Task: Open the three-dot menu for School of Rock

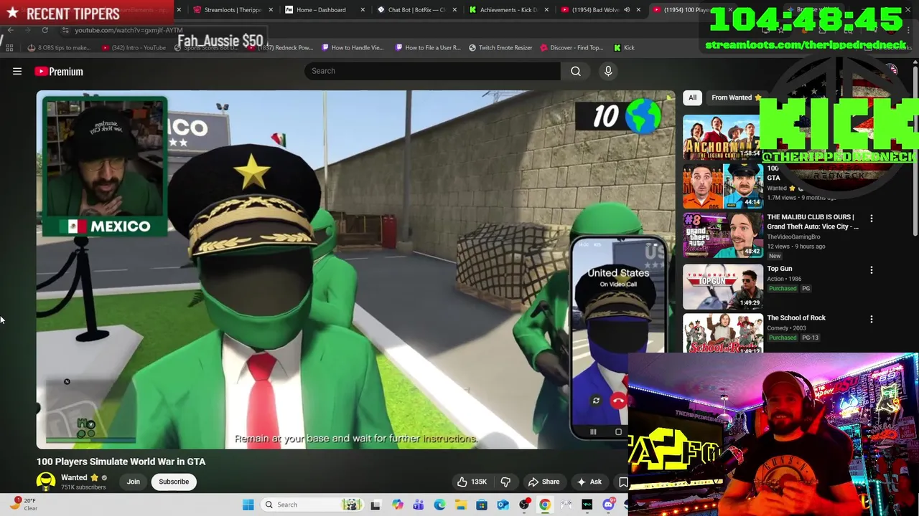Action: coord(872,319)
